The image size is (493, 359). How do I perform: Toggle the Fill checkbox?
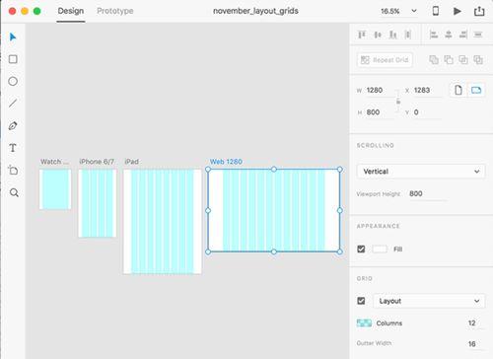click(361, 249)
